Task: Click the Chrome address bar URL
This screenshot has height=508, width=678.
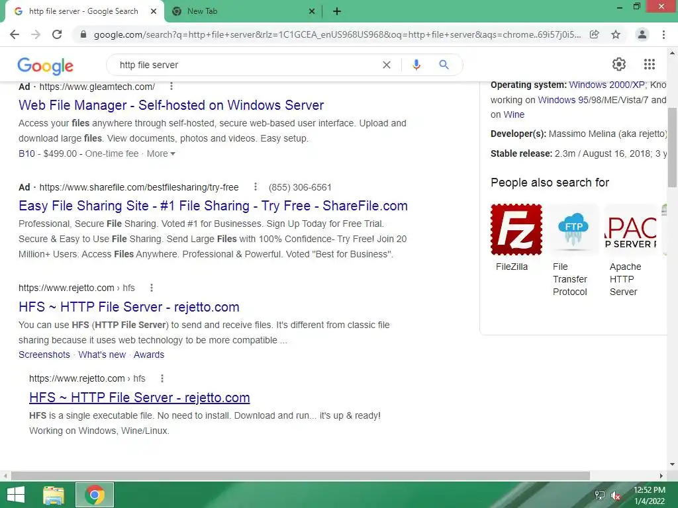Action: pyautogui.click(x=337, y=34)
